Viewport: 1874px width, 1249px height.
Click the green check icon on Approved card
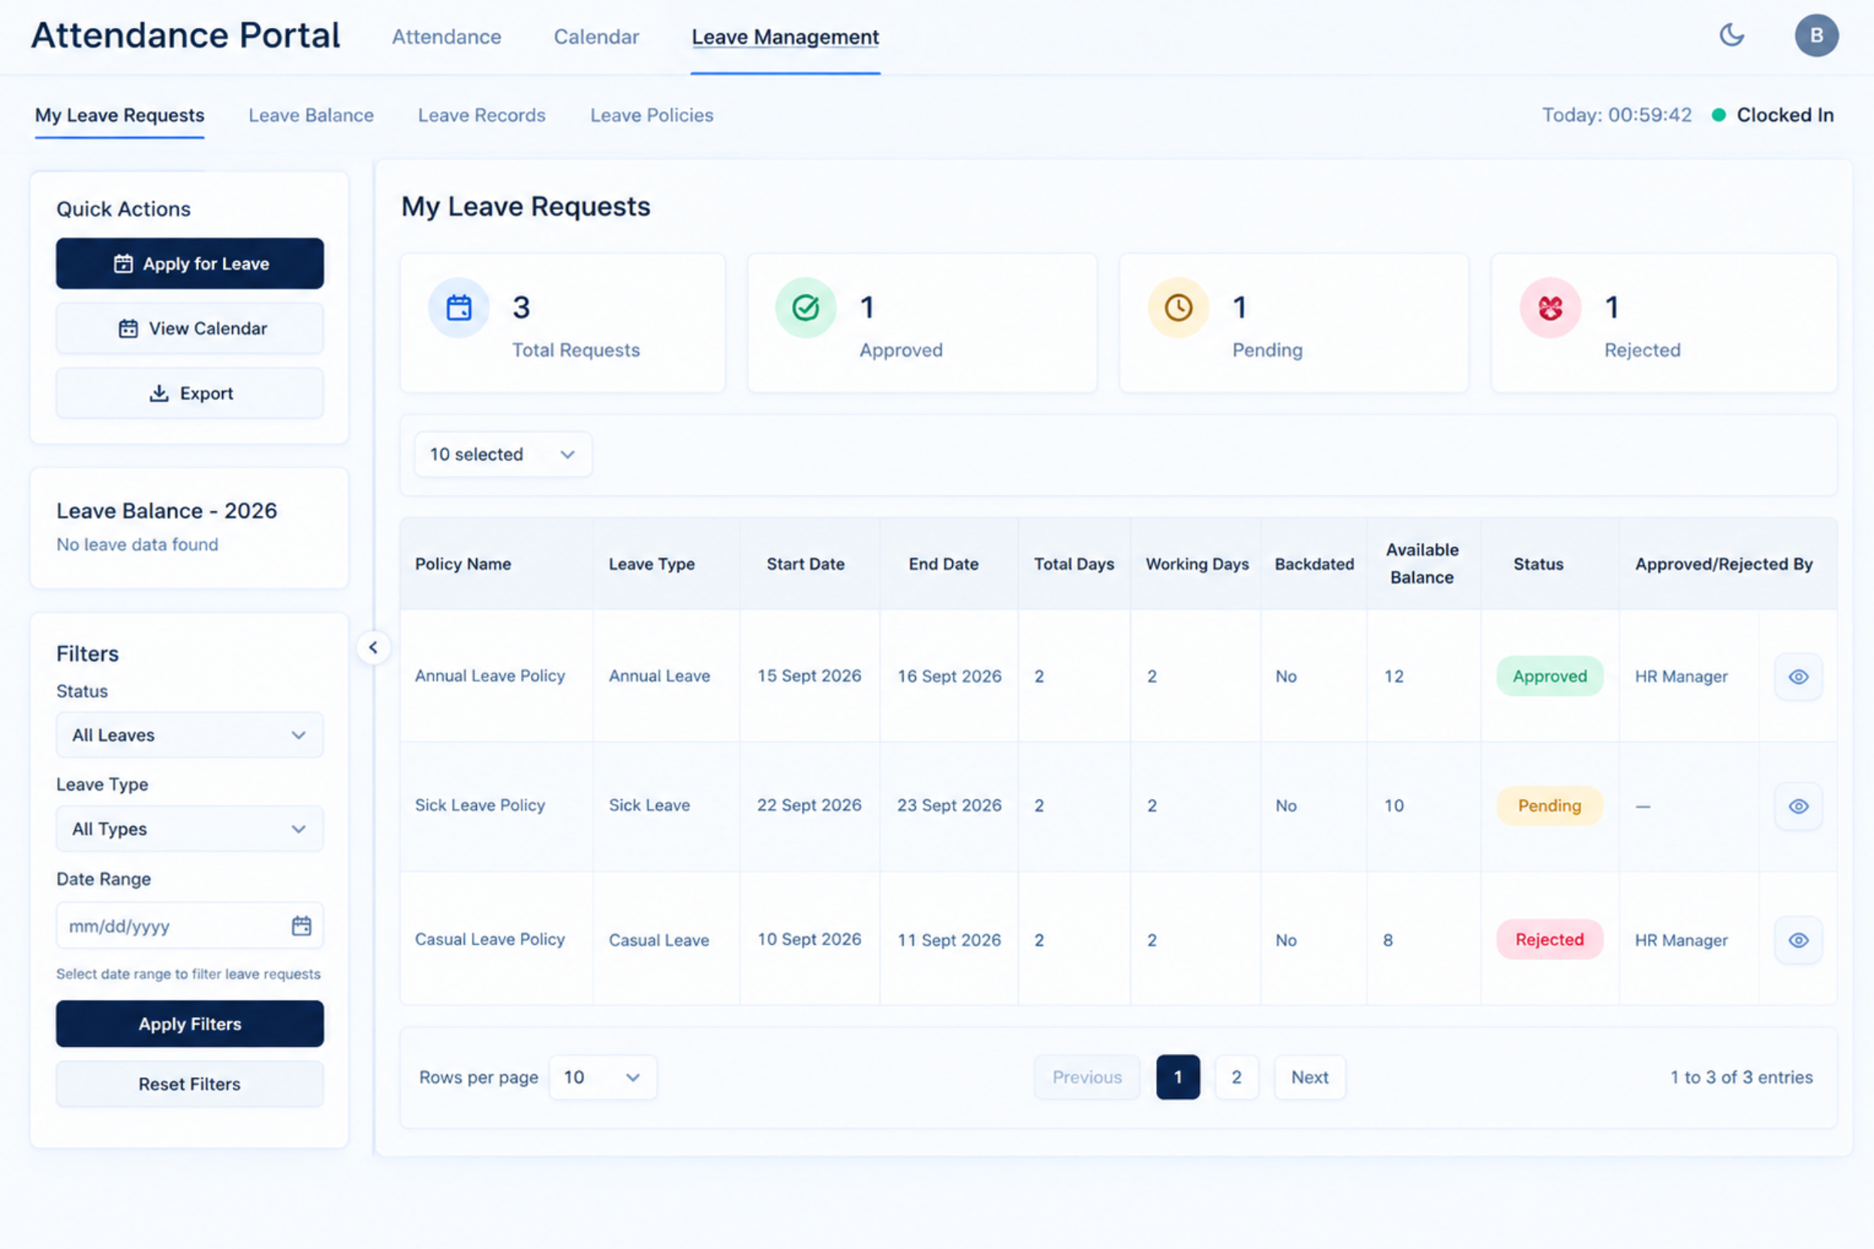pyautogui.click(x=806, y=308)
